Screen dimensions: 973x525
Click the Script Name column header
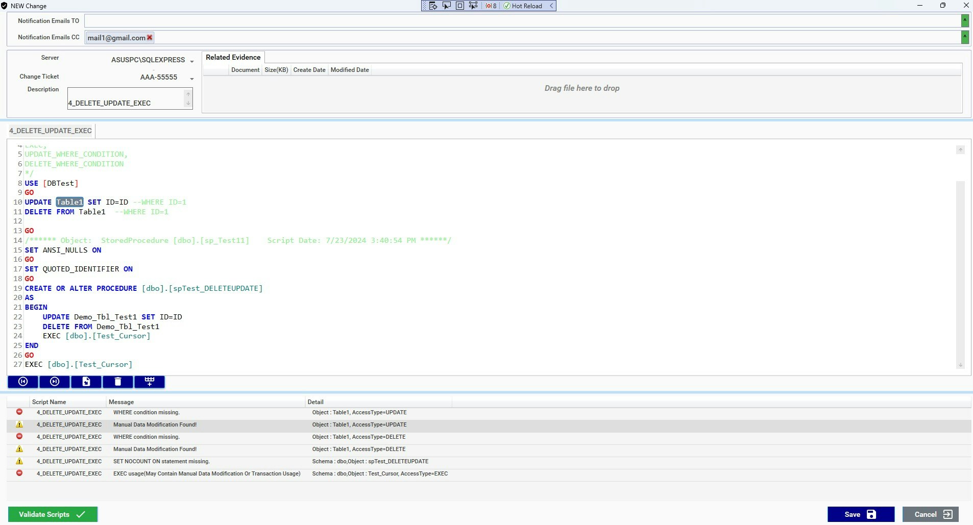[x=68, y=402]
